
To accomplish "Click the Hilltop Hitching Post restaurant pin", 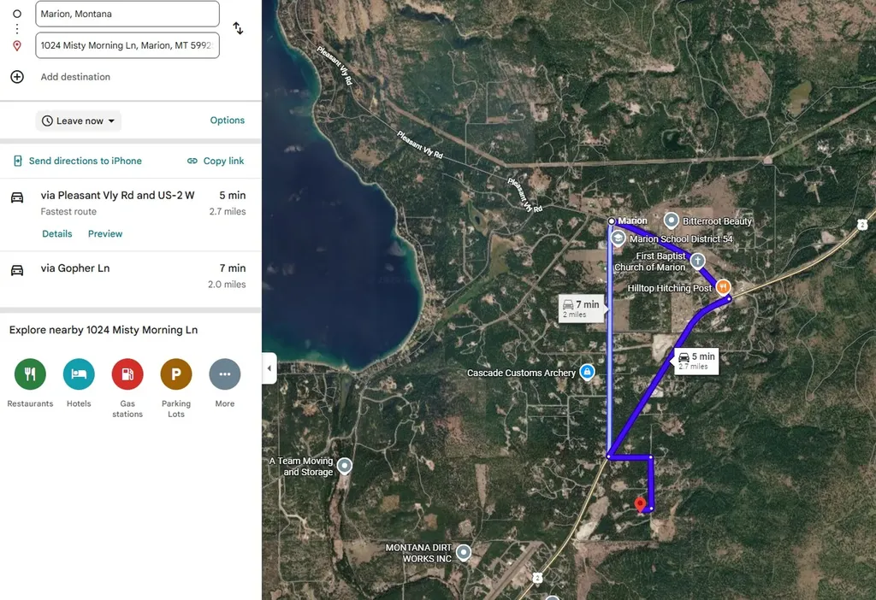I will tap(723, 287).
